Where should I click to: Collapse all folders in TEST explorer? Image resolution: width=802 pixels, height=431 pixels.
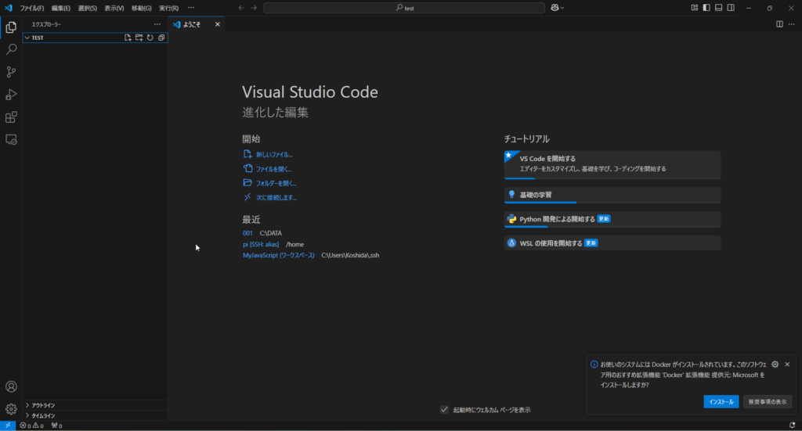coord(161,38)
